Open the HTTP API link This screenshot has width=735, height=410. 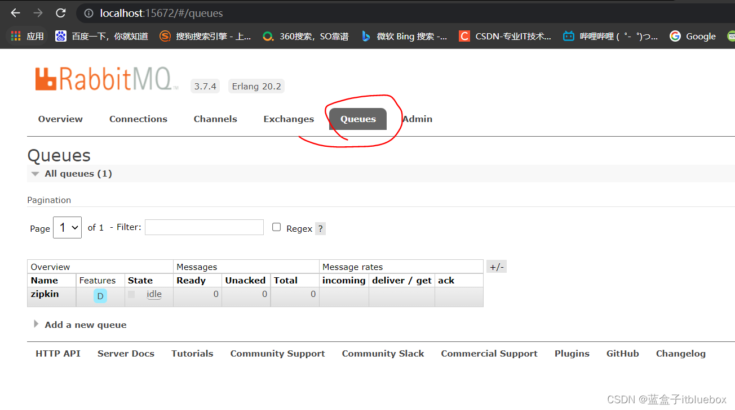[x=58, y=353]
